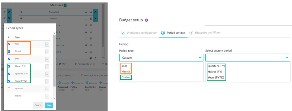The width and height of the screenshot is (292, 111).
Task: Remove the AmountA$ measure with its X icon
Action: click(96, 12)
